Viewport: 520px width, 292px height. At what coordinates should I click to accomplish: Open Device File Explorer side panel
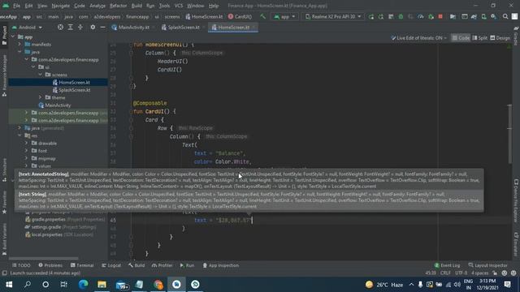tap(516, 200)
